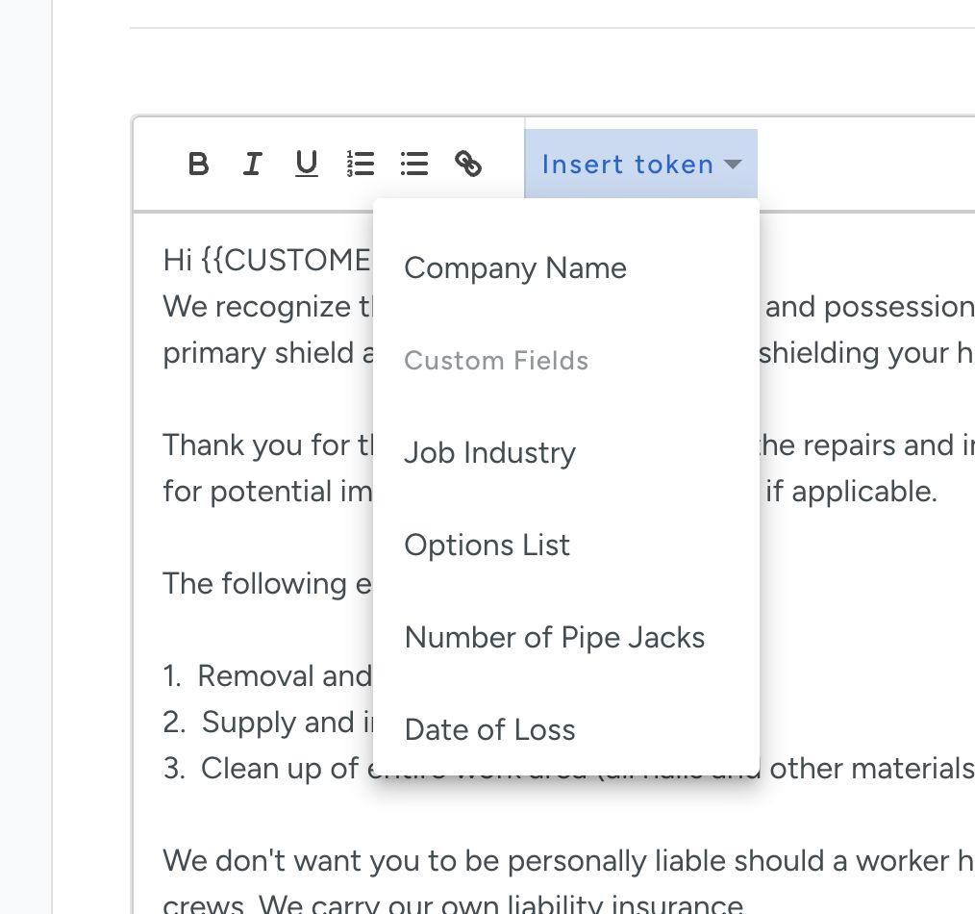Underline the selected text
Image resolution: width=975 pixels, height=914 pixels.
click(x=307, y=165)
